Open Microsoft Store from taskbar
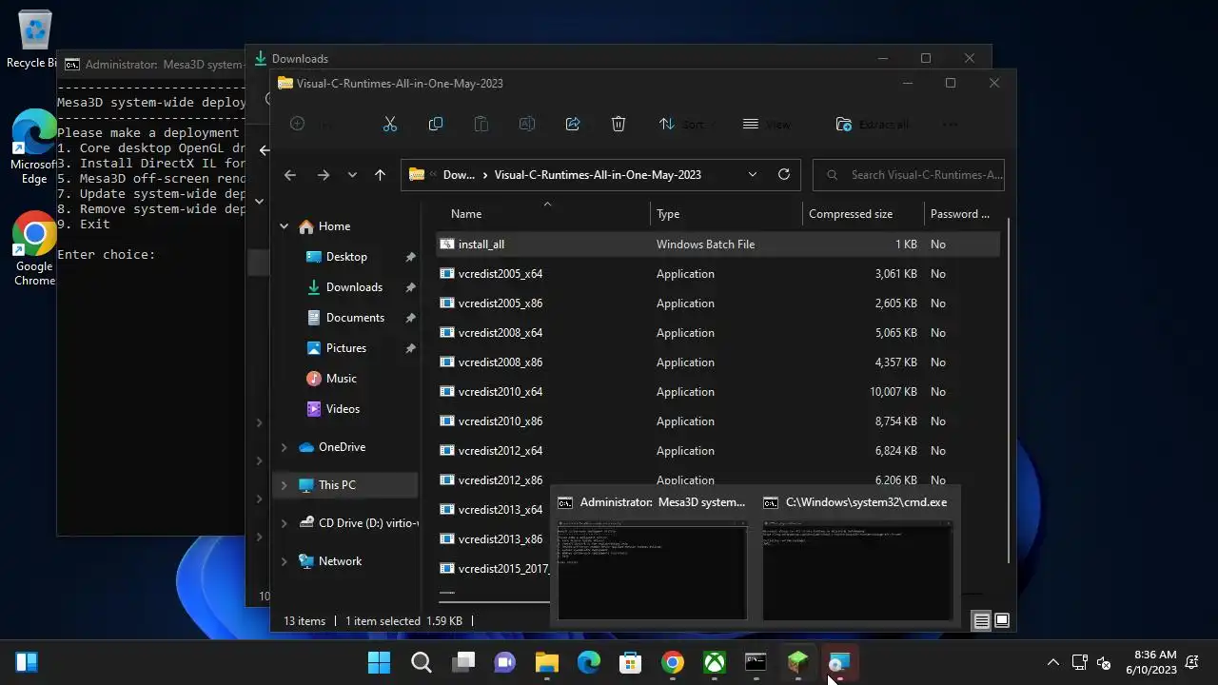This screenshot has height=685, width=1218. [630, 662]
